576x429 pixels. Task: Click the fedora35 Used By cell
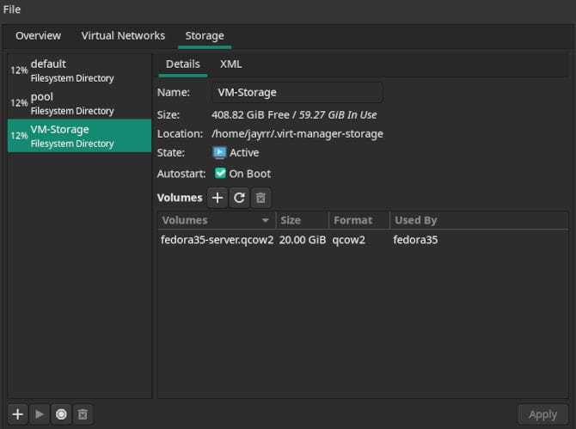[415, 240]
